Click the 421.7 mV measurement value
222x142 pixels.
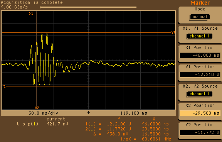click(57, 124)
